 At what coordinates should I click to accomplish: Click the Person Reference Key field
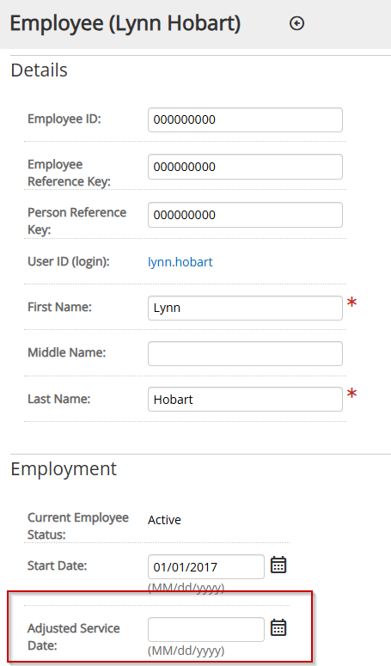[x=245, y=215]
